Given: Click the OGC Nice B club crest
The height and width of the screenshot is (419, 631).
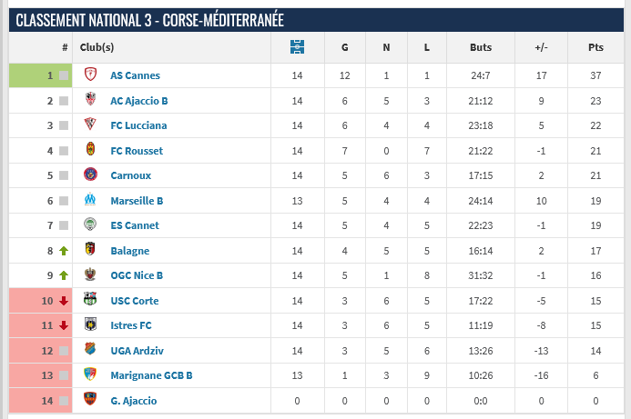Looking at the screenshot, I should (x=90, y=274).
